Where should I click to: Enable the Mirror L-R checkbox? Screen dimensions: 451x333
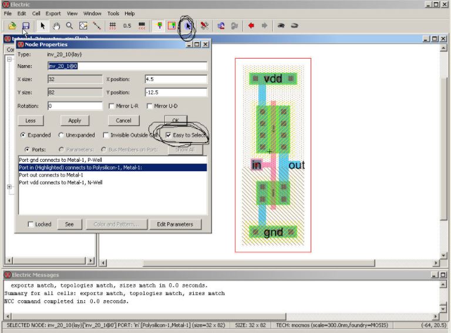pyautogui.click(x=112, y=106)
